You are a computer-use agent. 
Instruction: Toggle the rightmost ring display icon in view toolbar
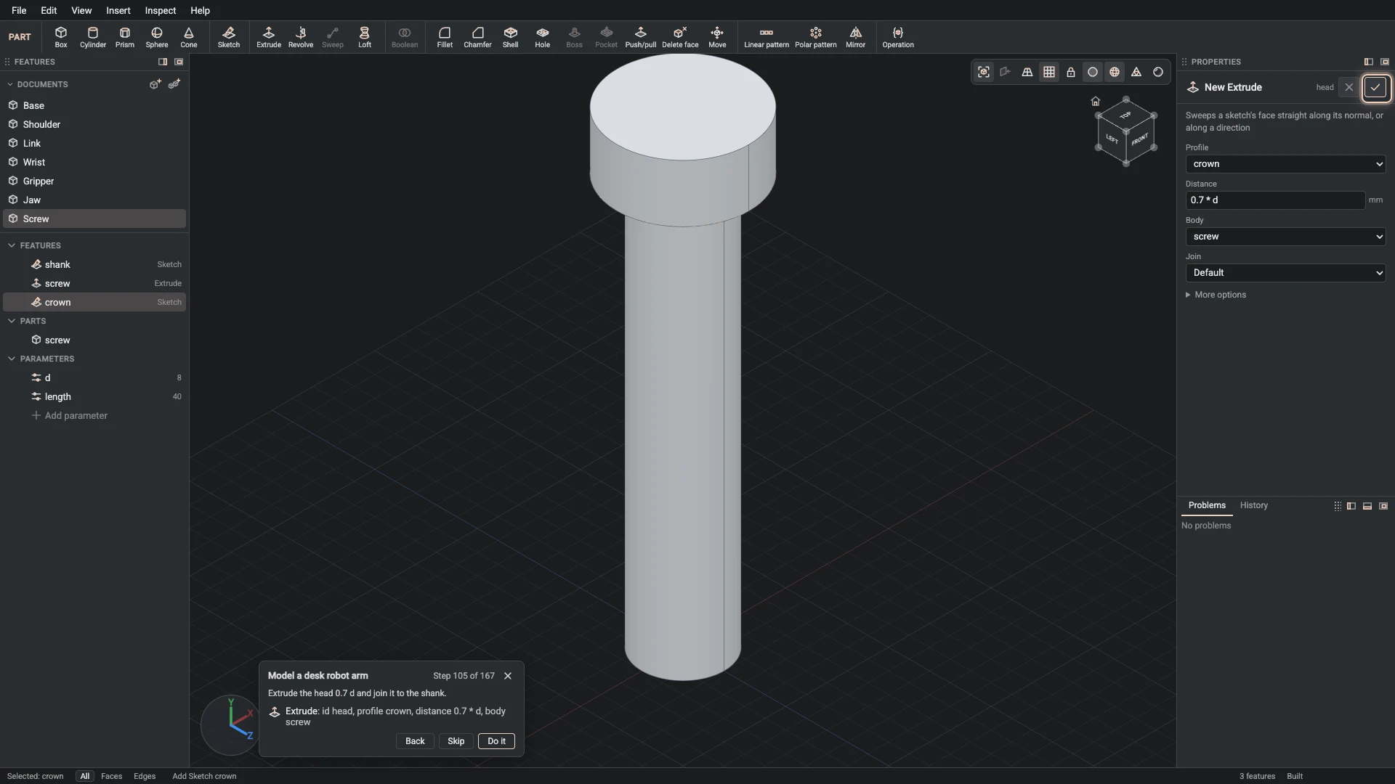pyautogui.click(x=1158, y=72)
